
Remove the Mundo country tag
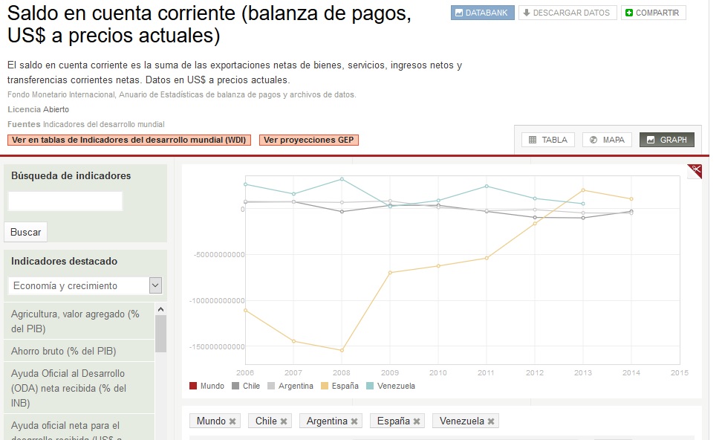[232, 421]
